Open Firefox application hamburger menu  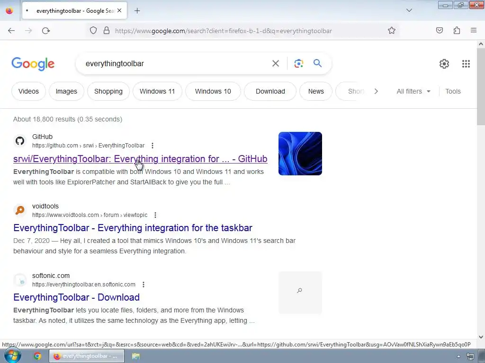pyautogui.click(x=474, y=31)
